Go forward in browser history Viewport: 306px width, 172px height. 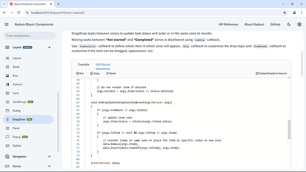pos(12,13)
